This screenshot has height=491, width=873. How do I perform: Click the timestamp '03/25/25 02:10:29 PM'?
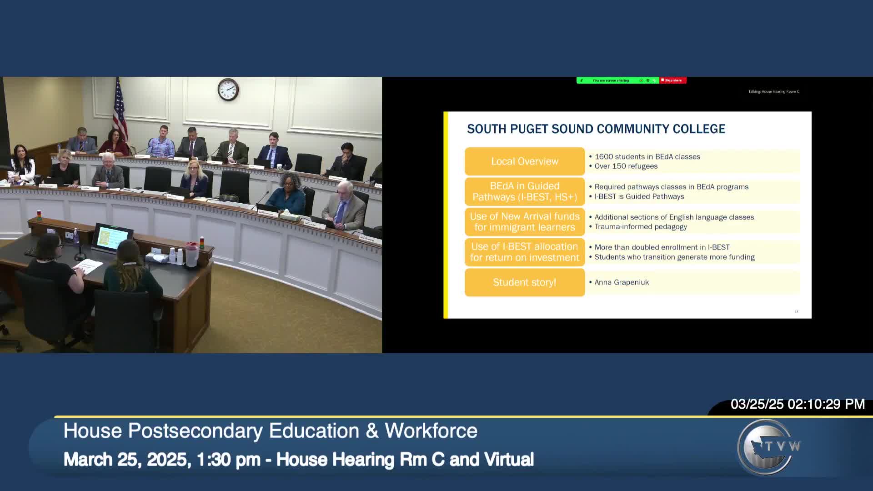point(798,404)
